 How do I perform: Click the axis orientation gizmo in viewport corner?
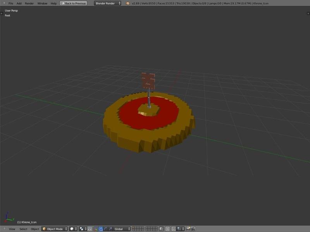coord(9,217)
